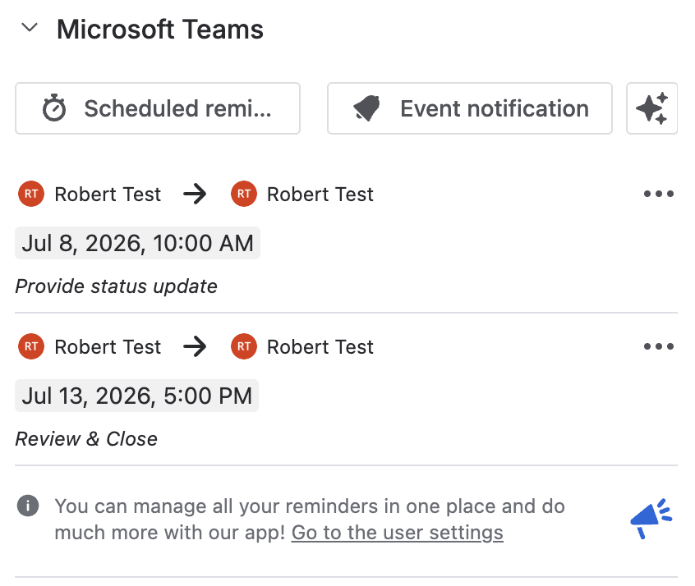
Task: Click sender RT avatar of second reminder
Action: (x=31, y=346)
